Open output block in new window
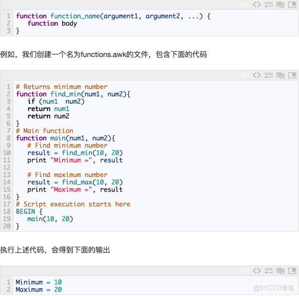Viewport: 299px width, 296px height. pyautogui.click(x=292, y=271)
